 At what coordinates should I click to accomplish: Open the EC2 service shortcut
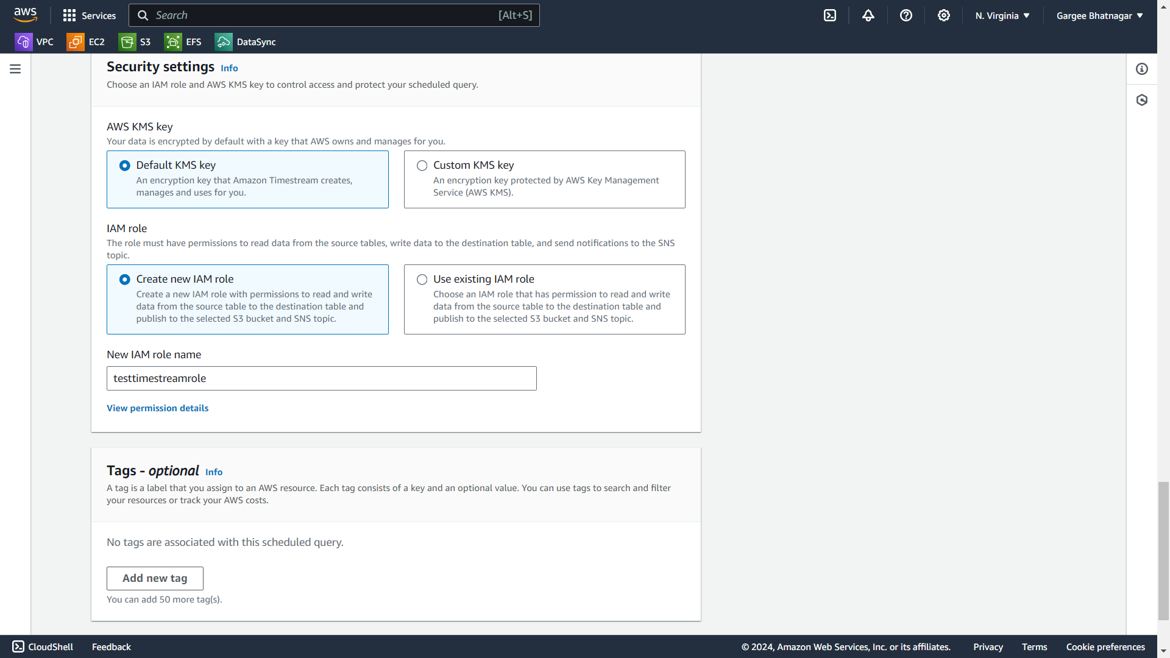pyautogui.click(x=86, y=42)
